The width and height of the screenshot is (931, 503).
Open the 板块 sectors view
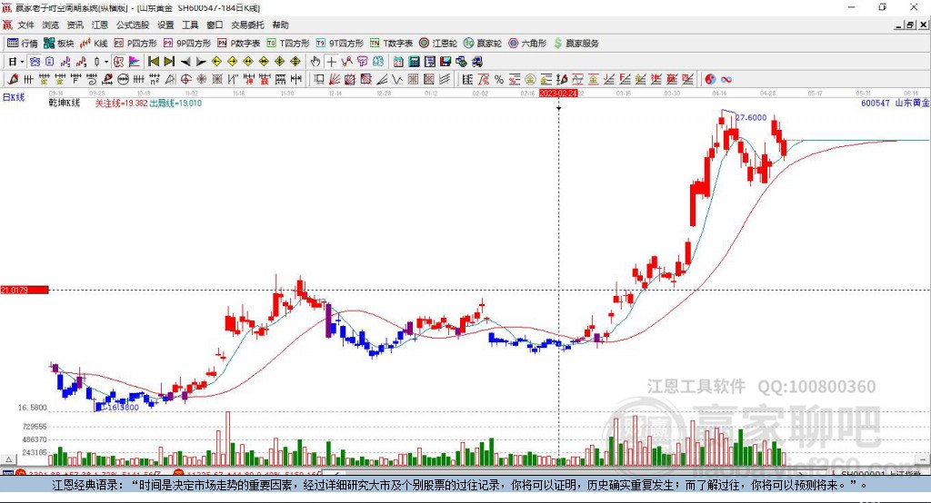click(x=59, y=44)
